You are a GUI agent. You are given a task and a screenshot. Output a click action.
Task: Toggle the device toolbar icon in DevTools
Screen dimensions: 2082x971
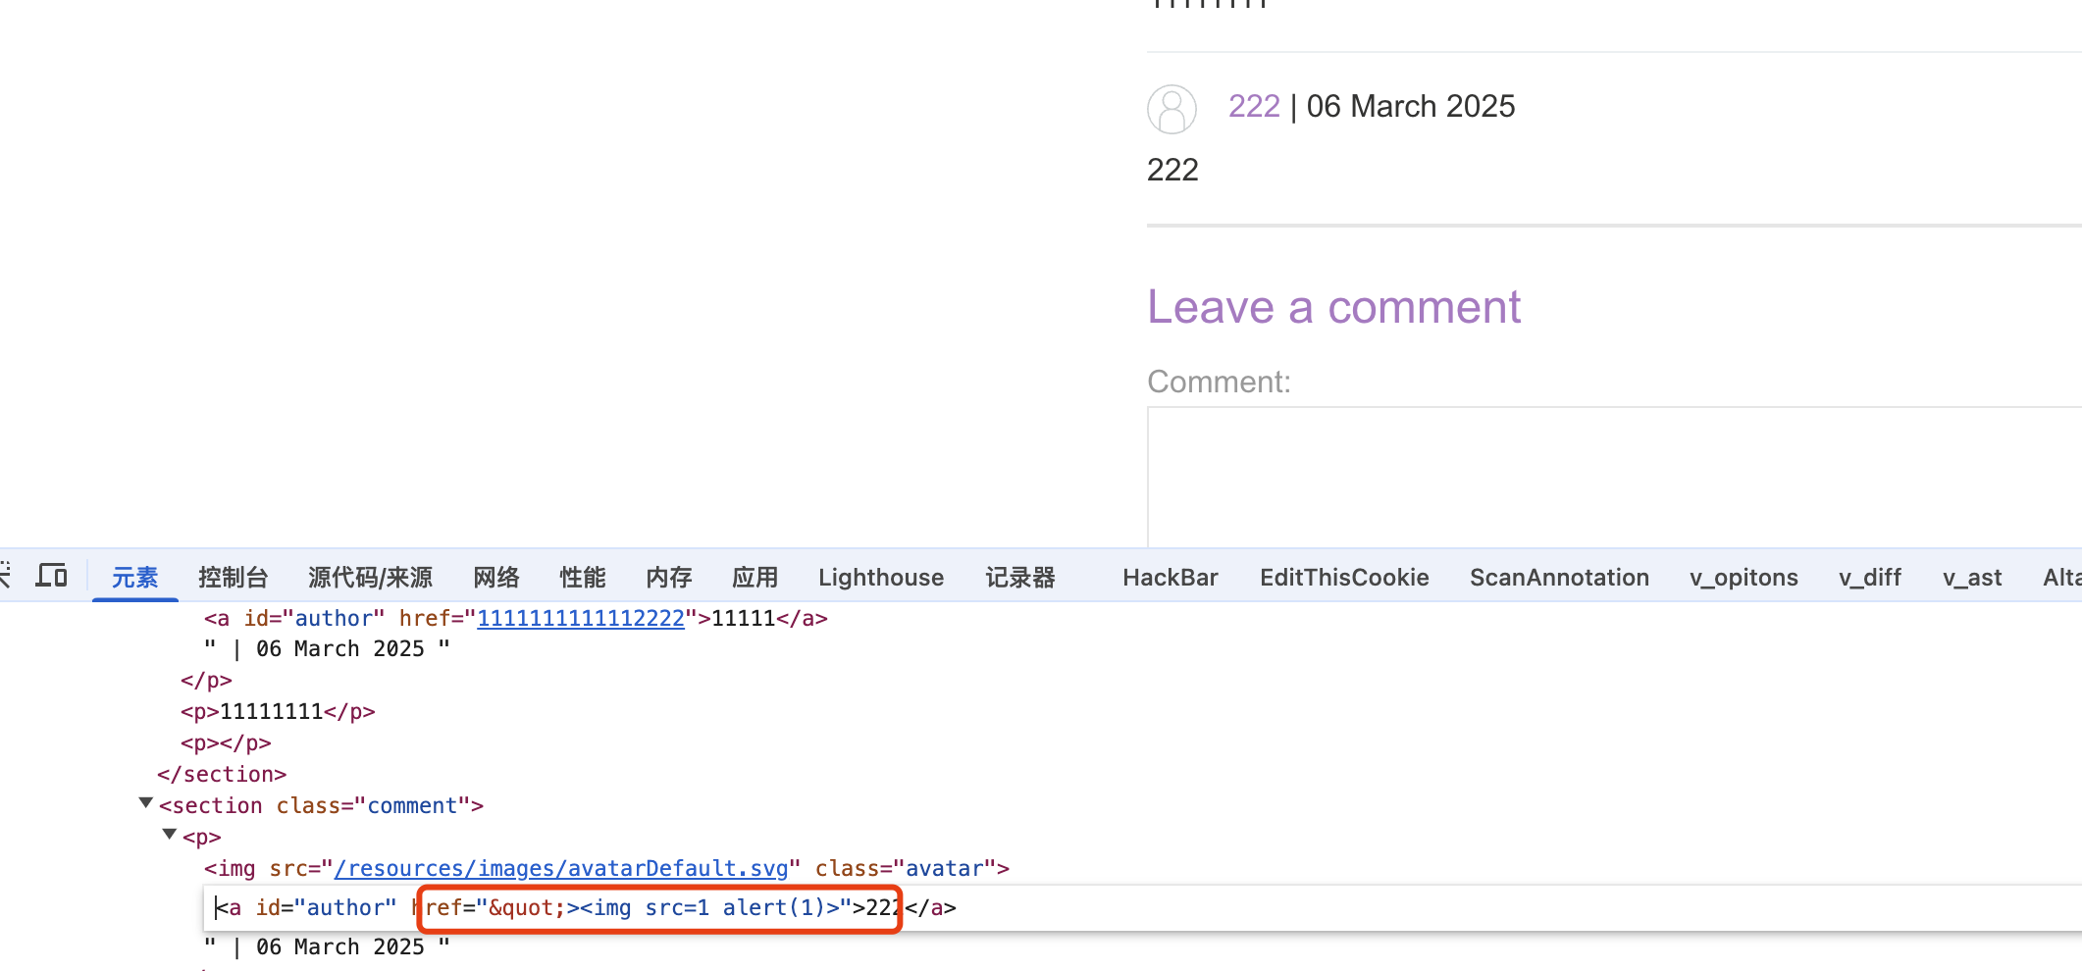click(x=51, y=576)
